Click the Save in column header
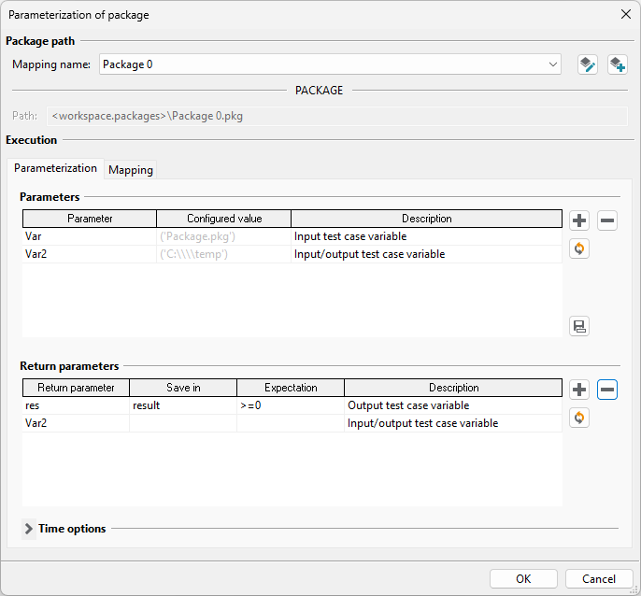The image size is (641, 596). [183, 388]
